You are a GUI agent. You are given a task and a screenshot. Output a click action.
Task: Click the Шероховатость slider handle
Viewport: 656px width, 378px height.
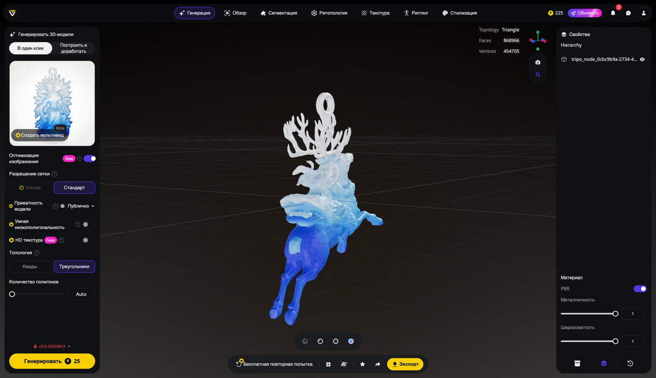click(615, 341)
